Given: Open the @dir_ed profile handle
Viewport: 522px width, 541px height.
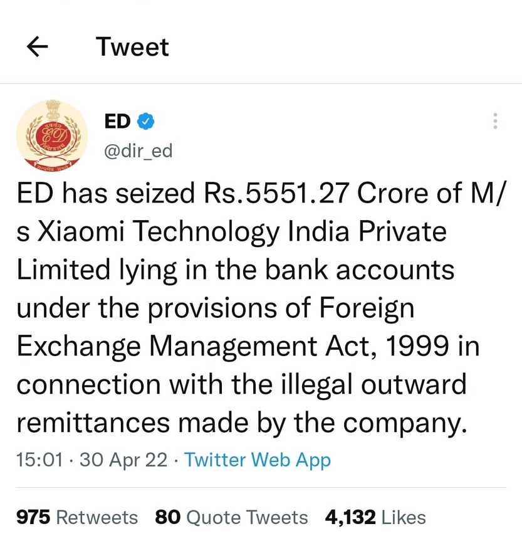Looking at the screenshot, I should (138, 150).
